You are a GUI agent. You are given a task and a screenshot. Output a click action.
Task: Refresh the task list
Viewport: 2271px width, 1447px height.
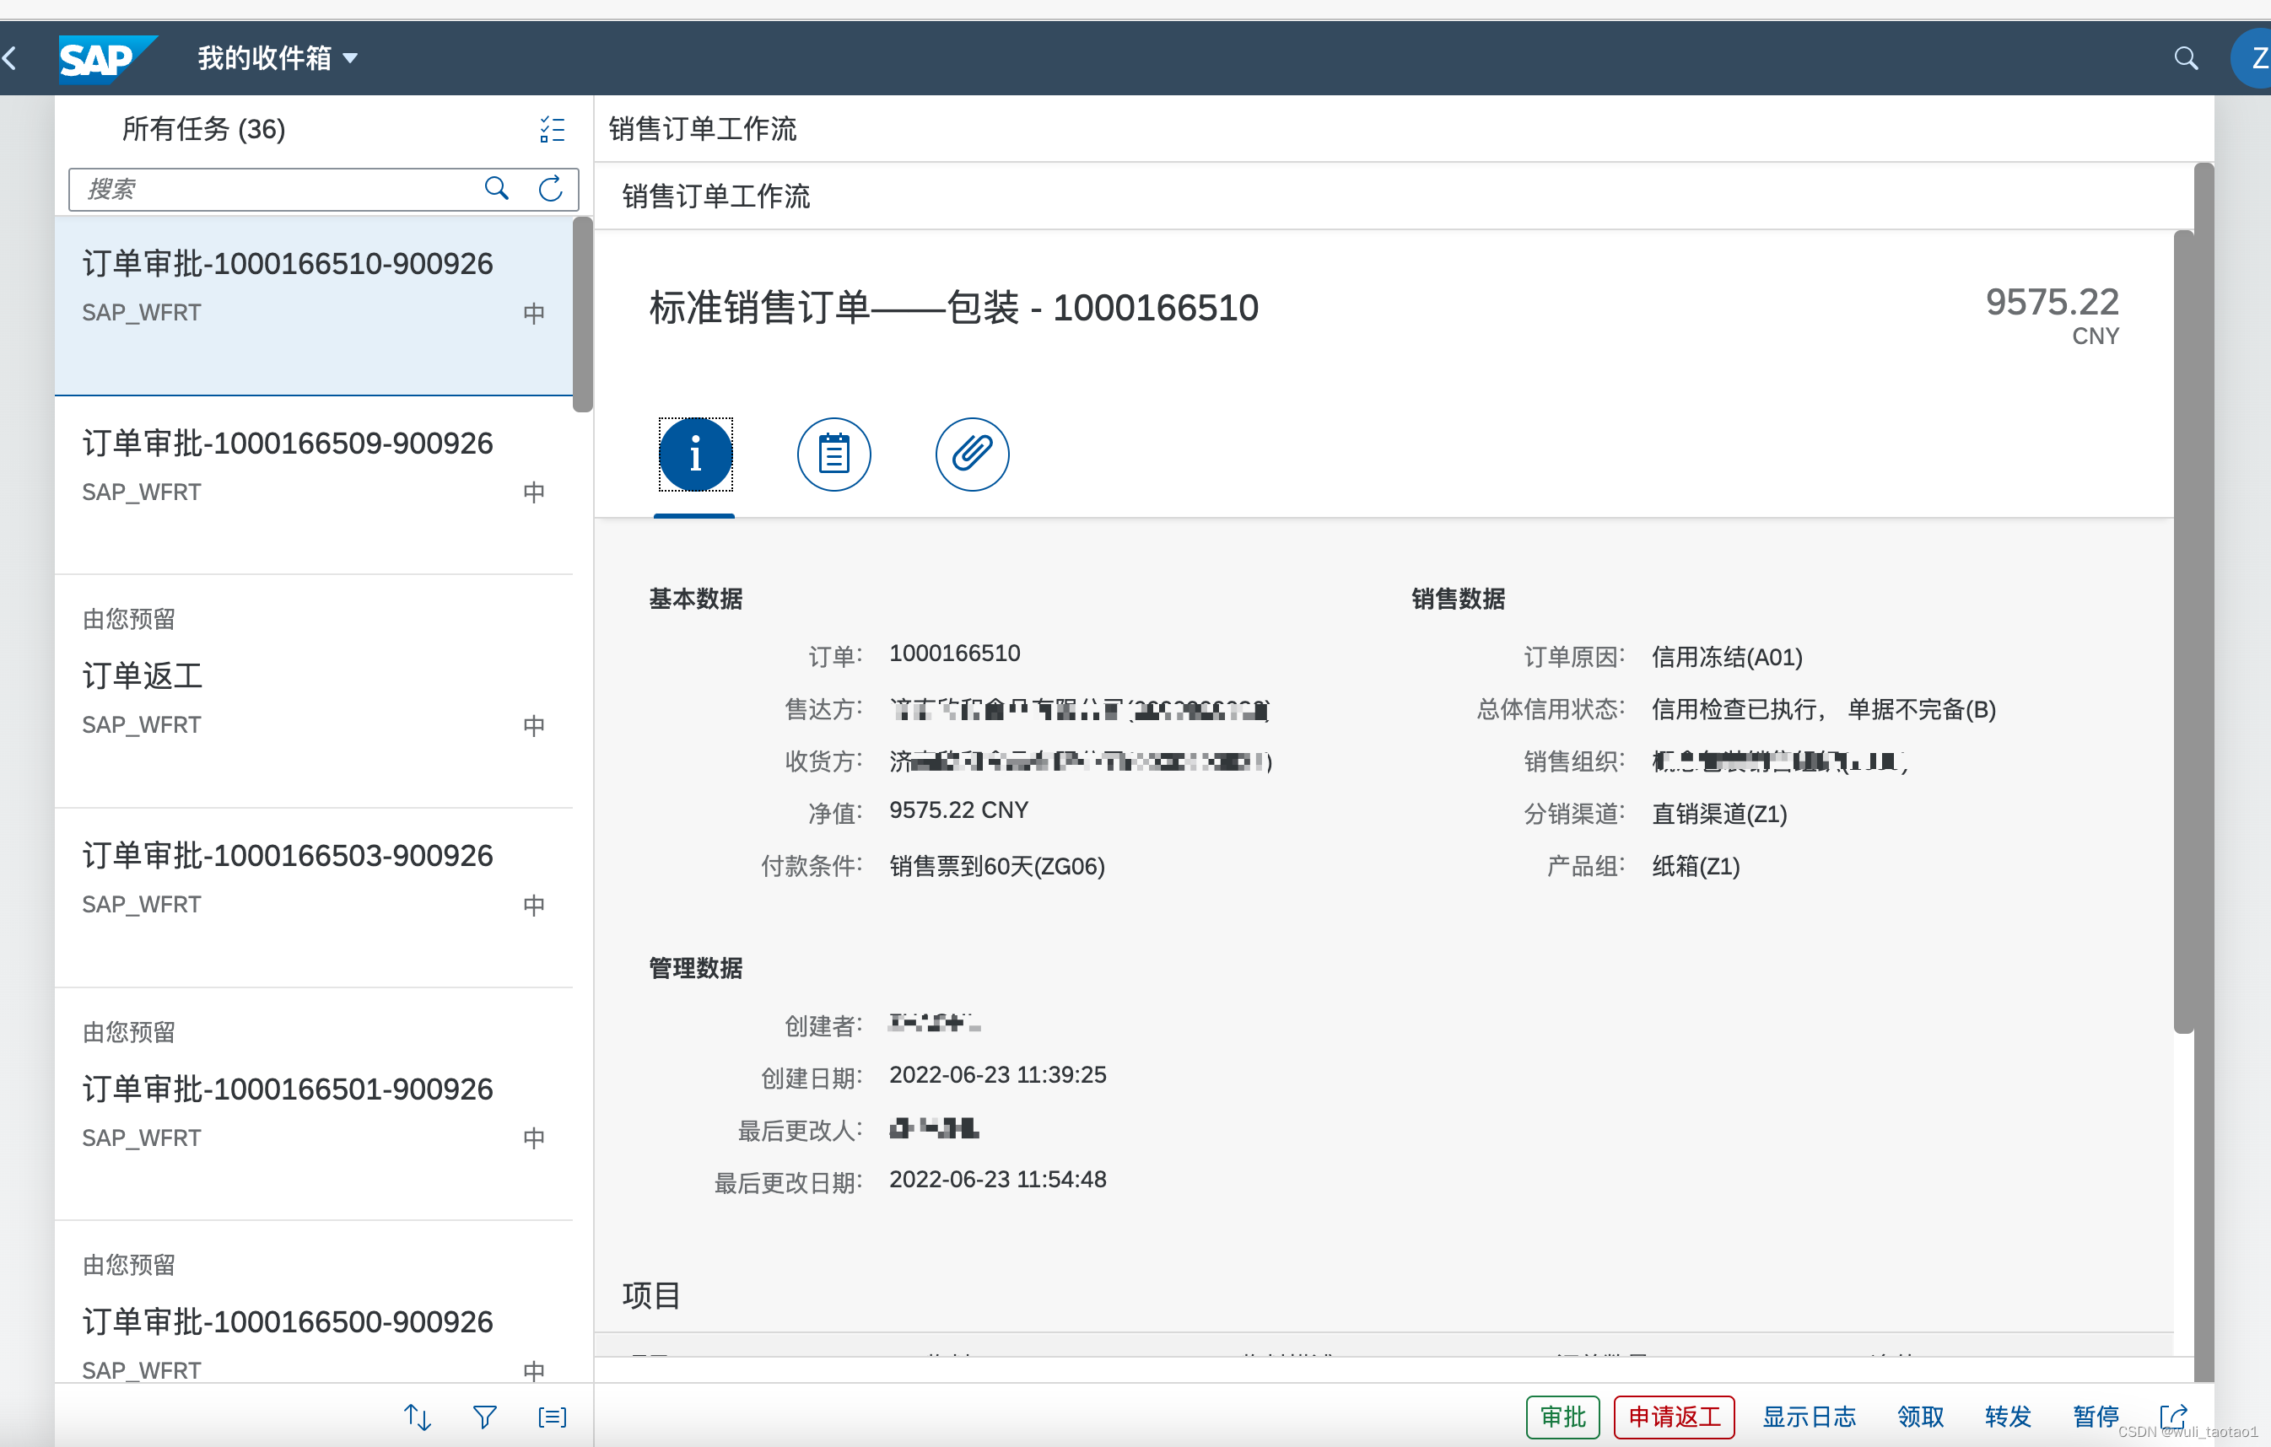(x=552, y=189)
